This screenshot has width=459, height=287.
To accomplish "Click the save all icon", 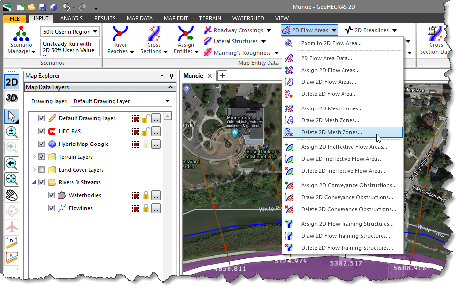I will point(53,7).
